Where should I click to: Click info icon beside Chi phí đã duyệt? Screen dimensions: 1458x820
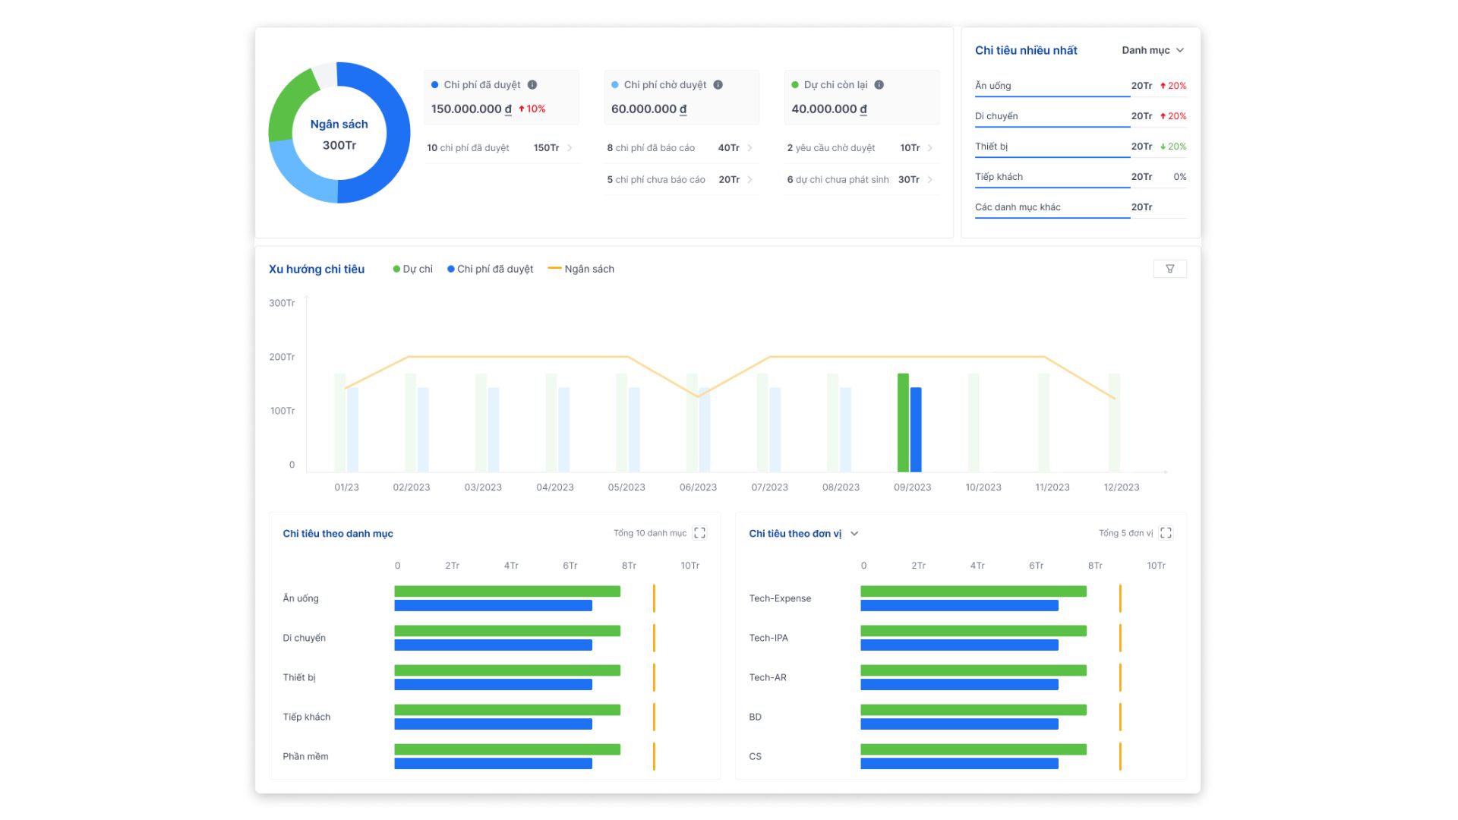[532, 85]
